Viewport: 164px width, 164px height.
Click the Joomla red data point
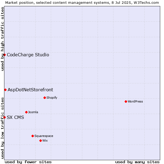(x=26, y=112)
